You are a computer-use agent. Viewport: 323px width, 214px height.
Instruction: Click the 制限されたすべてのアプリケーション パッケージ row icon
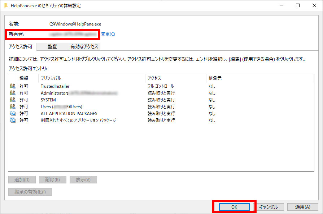coord(13,120)
